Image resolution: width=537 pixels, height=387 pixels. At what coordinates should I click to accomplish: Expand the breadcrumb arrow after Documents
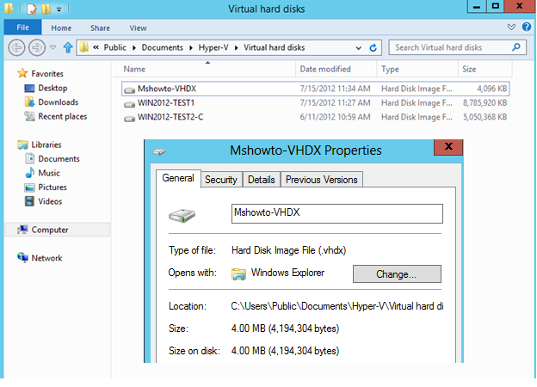click(191, 48)
